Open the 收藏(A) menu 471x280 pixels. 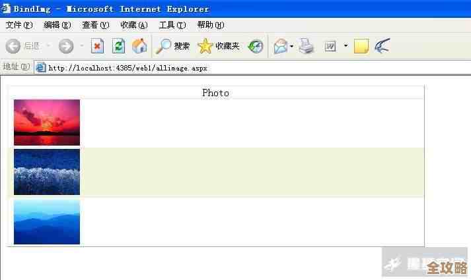point(134,25)
